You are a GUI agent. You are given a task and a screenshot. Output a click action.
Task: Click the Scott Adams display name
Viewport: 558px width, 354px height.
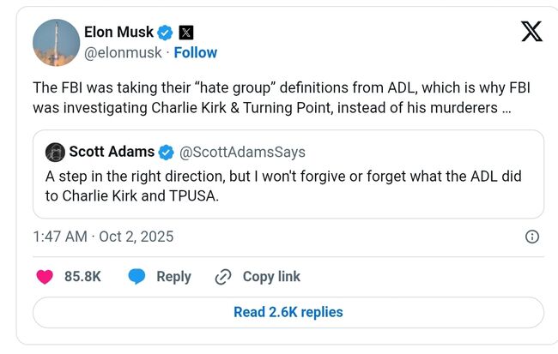point(112,152)
